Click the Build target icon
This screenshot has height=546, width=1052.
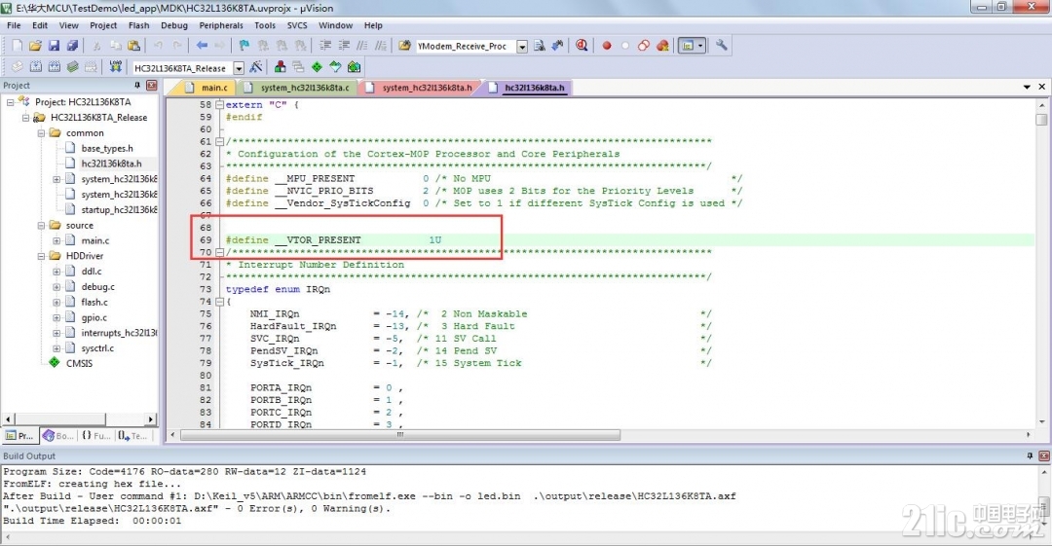click(36, 67)
